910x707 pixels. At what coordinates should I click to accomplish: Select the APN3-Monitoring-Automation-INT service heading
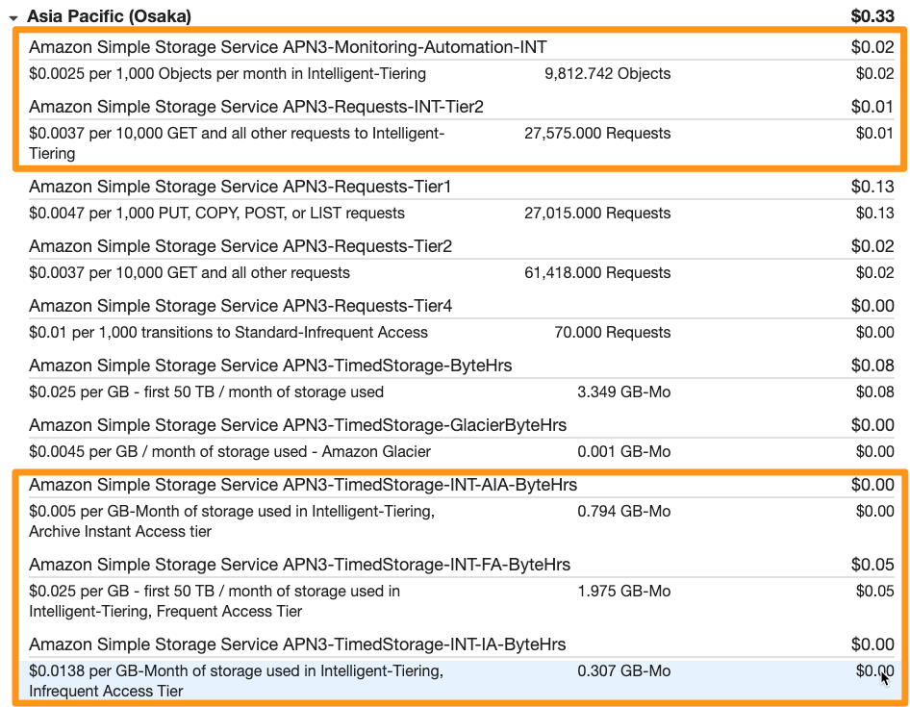pyautogui.click(x=288, y=47)
